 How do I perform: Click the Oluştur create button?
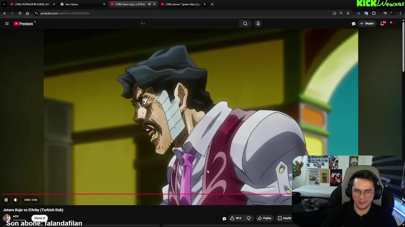tap(367, 23)
